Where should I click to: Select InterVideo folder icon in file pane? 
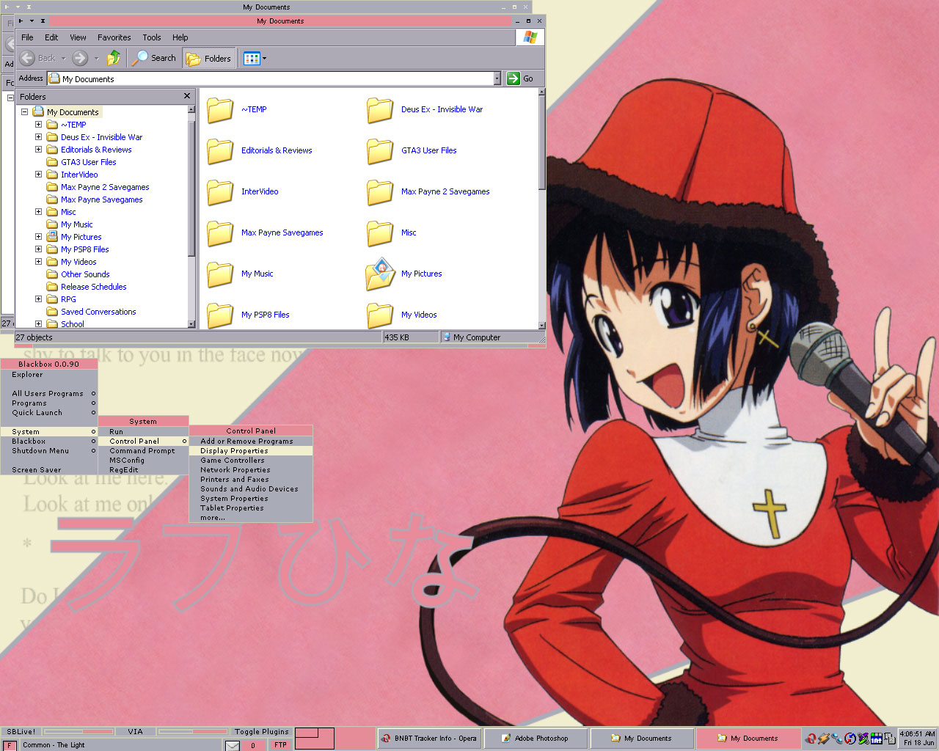(x=220, y=192)
